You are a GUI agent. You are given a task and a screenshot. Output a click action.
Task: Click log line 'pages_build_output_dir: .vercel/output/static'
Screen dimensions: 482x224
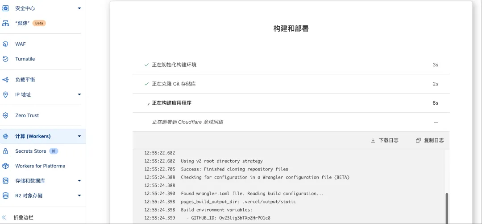[x=238, y=202]
